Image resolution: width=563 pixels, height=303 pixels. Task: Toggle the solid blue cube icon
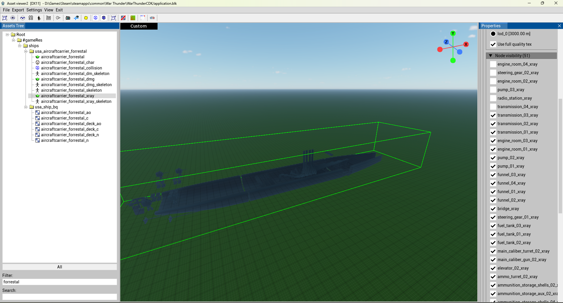(x=104, y=18)
